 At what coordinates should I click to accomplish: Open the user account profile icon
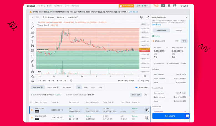point(175,6)
